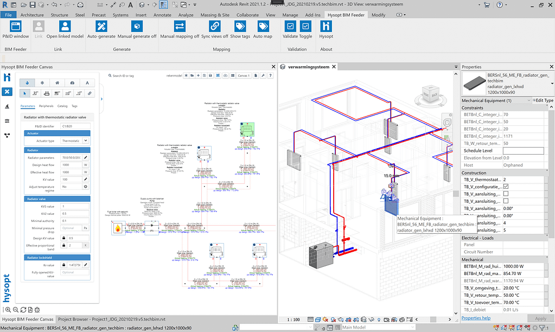
Task: Click Manual generate off icon
Action: coord(137,27)
